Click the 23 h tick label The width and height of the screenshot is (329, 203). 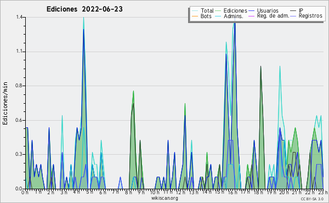[x=323, y=192]
